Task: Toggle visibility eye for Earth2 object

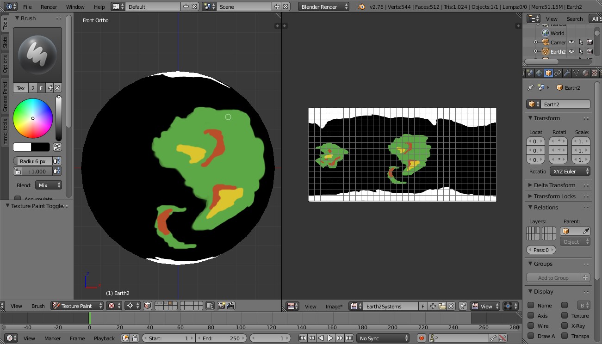Action: tap(571, 51)
